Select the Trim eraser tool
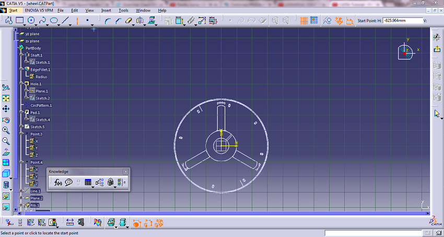444x237 pixels. pyautogui.click(x=128, y=20)
